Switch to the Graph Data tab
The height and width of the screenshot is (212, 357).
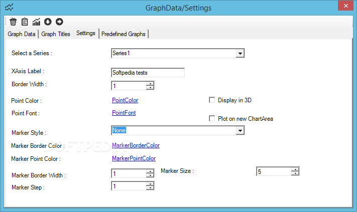click(21, 34)
